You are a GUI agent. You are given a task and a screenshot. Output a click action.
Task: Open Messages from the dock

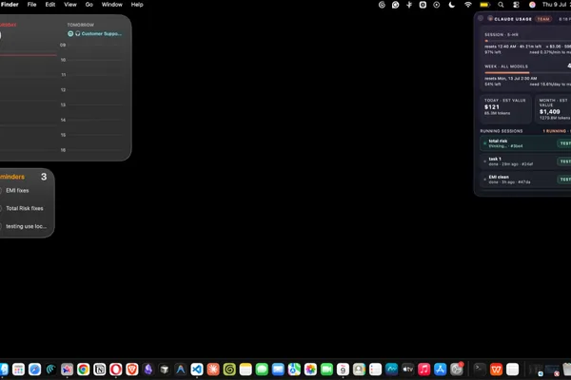pos(262,370)
